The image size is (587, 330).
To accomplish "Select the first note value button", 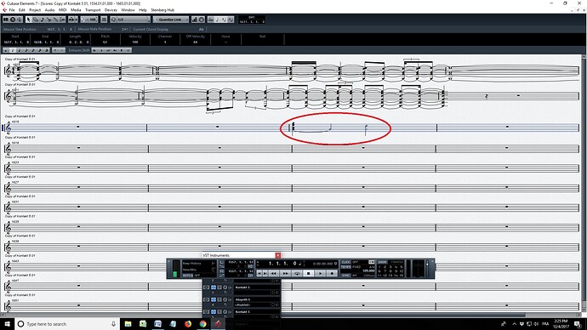I will pos(6,50).
